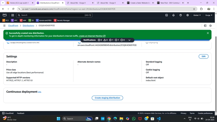Open CloudShell in the footer
The width and height of the screenshot is (217, 122).
(8, 113)
